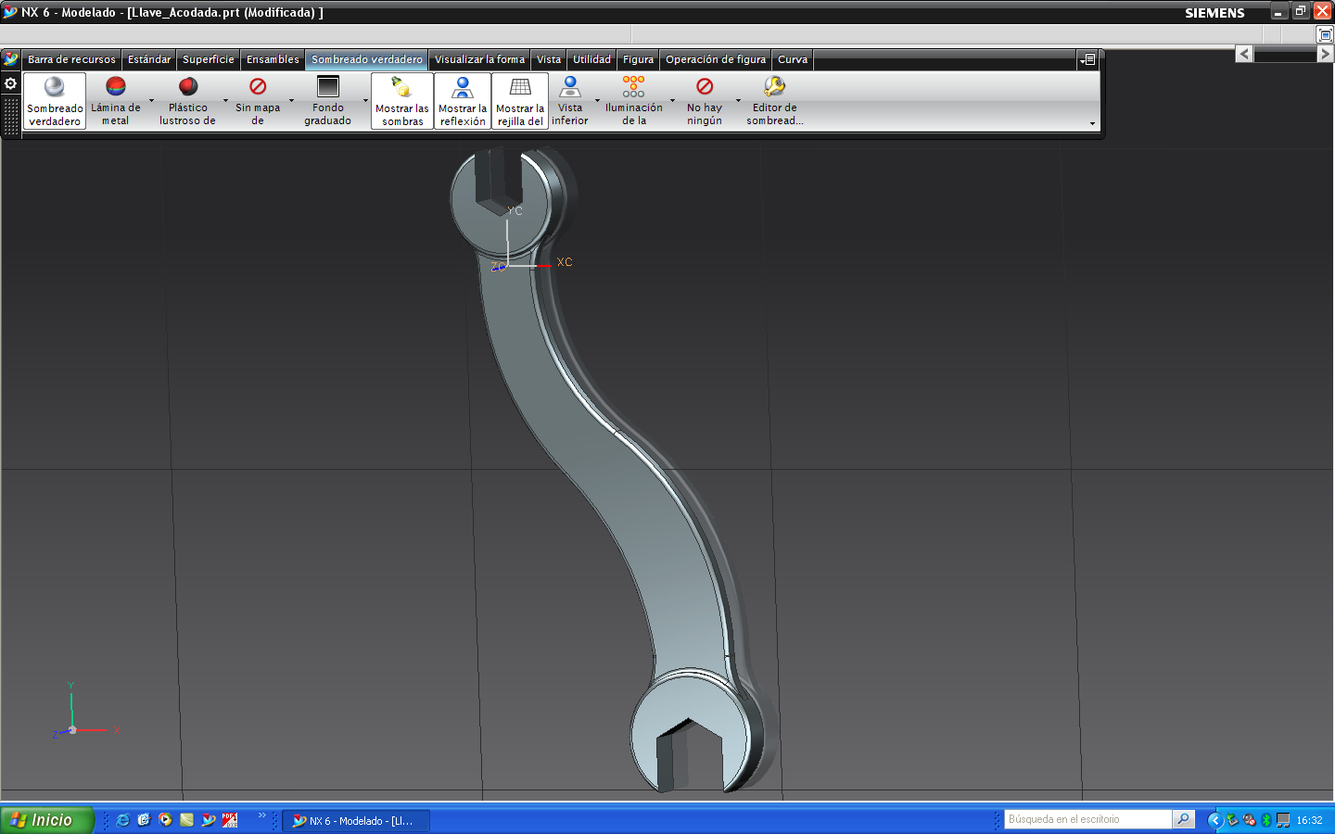Launch NX from quick launch icon

coord(209,820)
